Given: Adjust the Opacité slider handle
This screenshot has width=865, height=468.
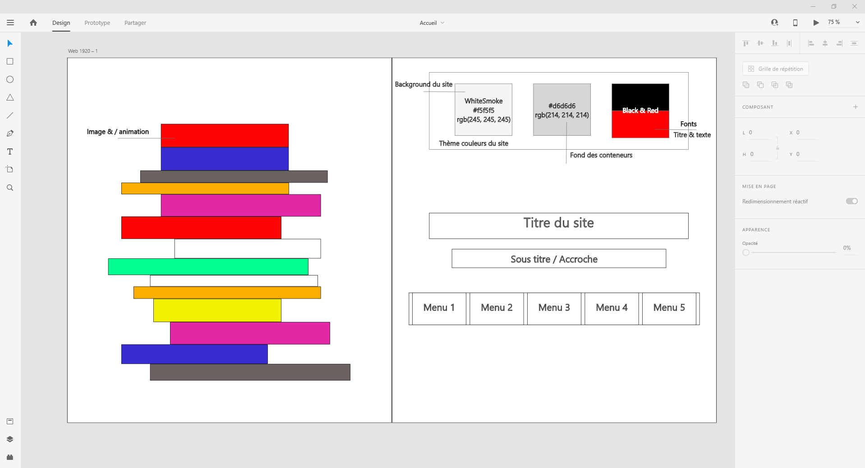Looking at the screenshot, I should (x=746, y=252).
